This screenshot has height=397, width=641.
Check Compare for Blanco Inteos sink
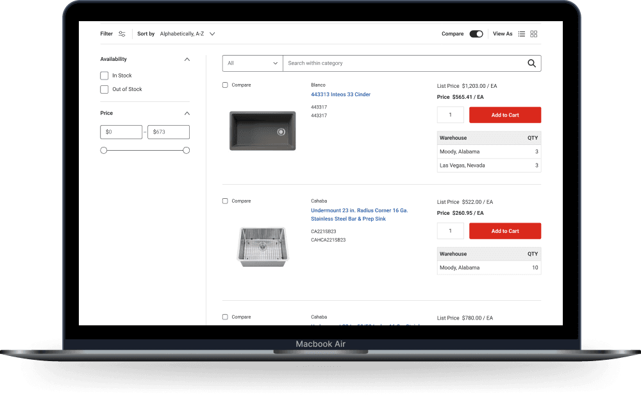(x=225, y=85)
